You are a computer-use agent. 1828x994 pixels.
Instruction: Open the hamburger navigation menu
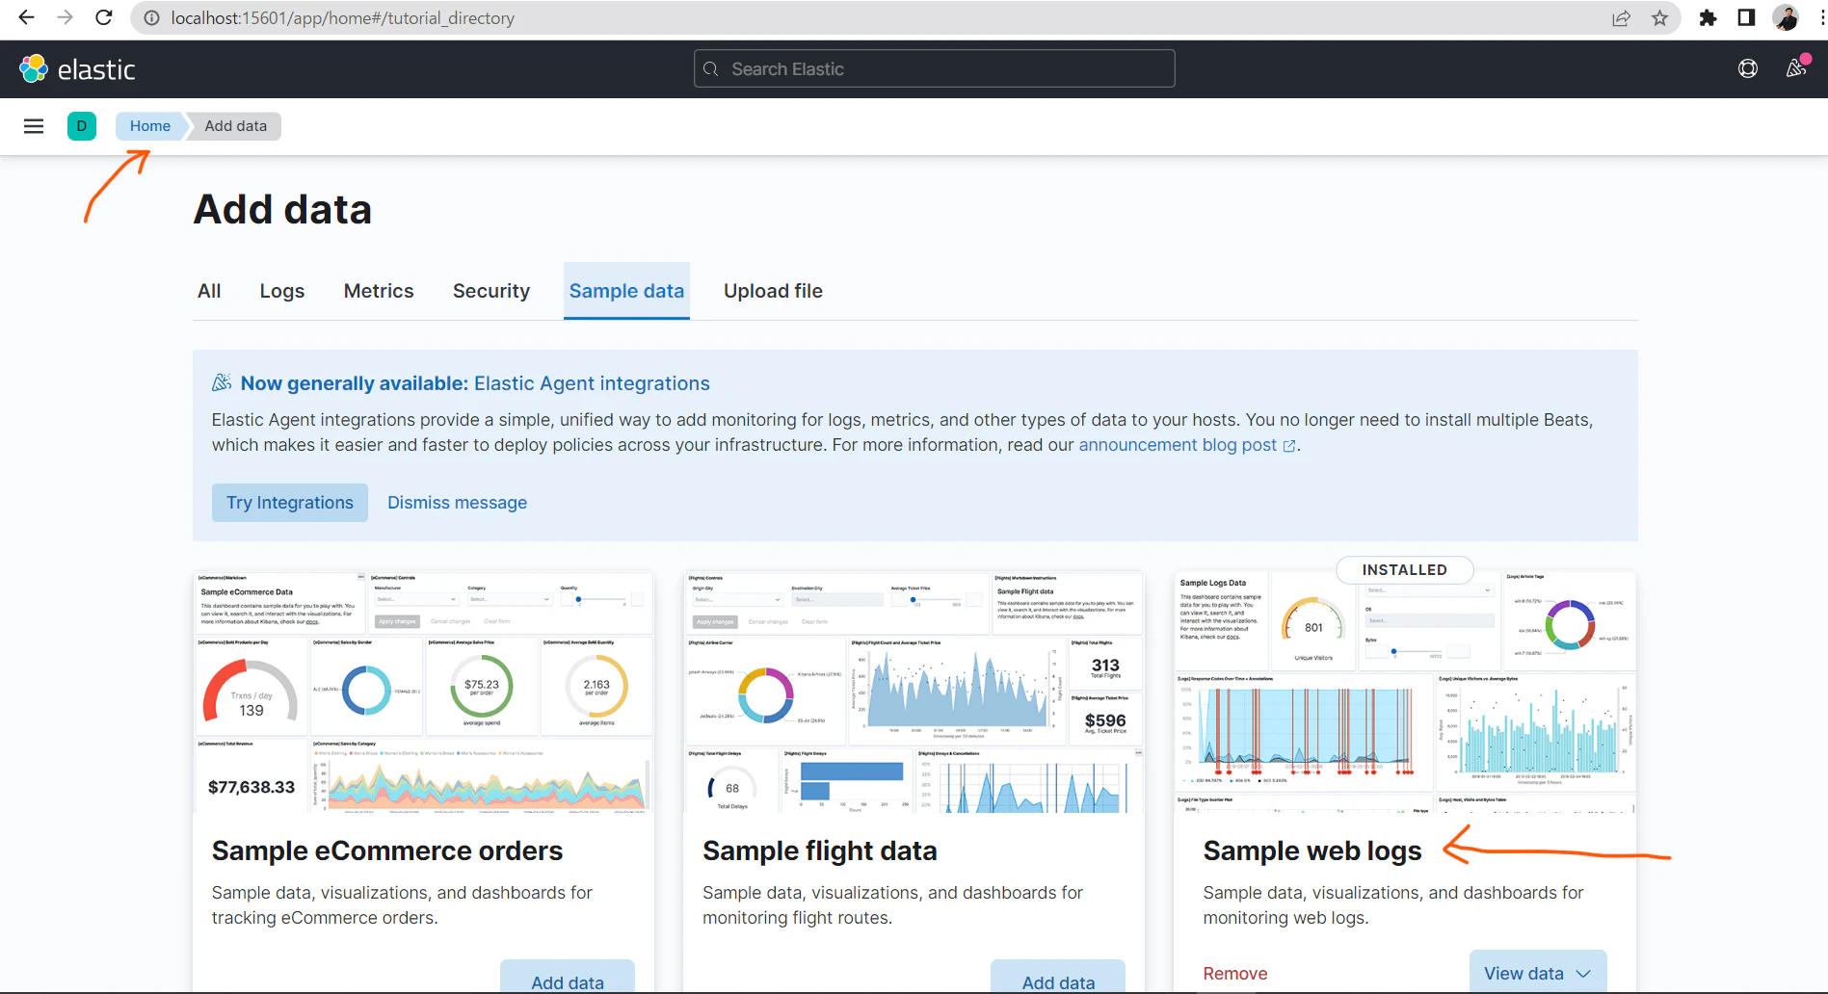coord(34,126)
